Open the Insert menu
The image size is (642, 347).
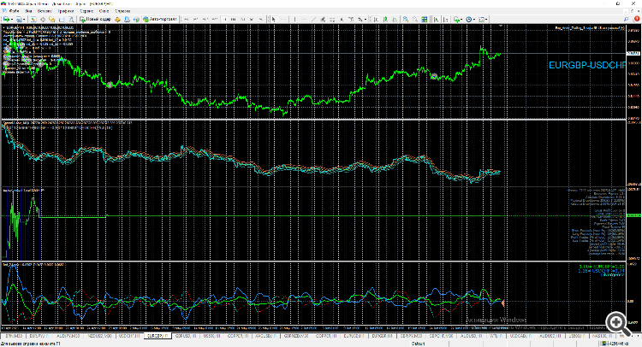click(x=45, y=11)
